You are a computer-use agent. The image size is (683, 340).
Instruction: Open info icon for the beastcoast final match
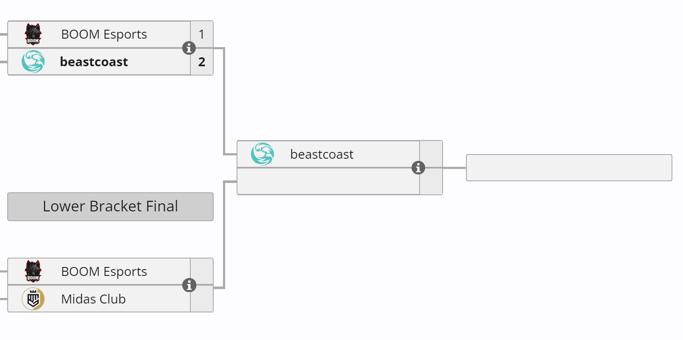pyautogui.click(x=418, y=168)
